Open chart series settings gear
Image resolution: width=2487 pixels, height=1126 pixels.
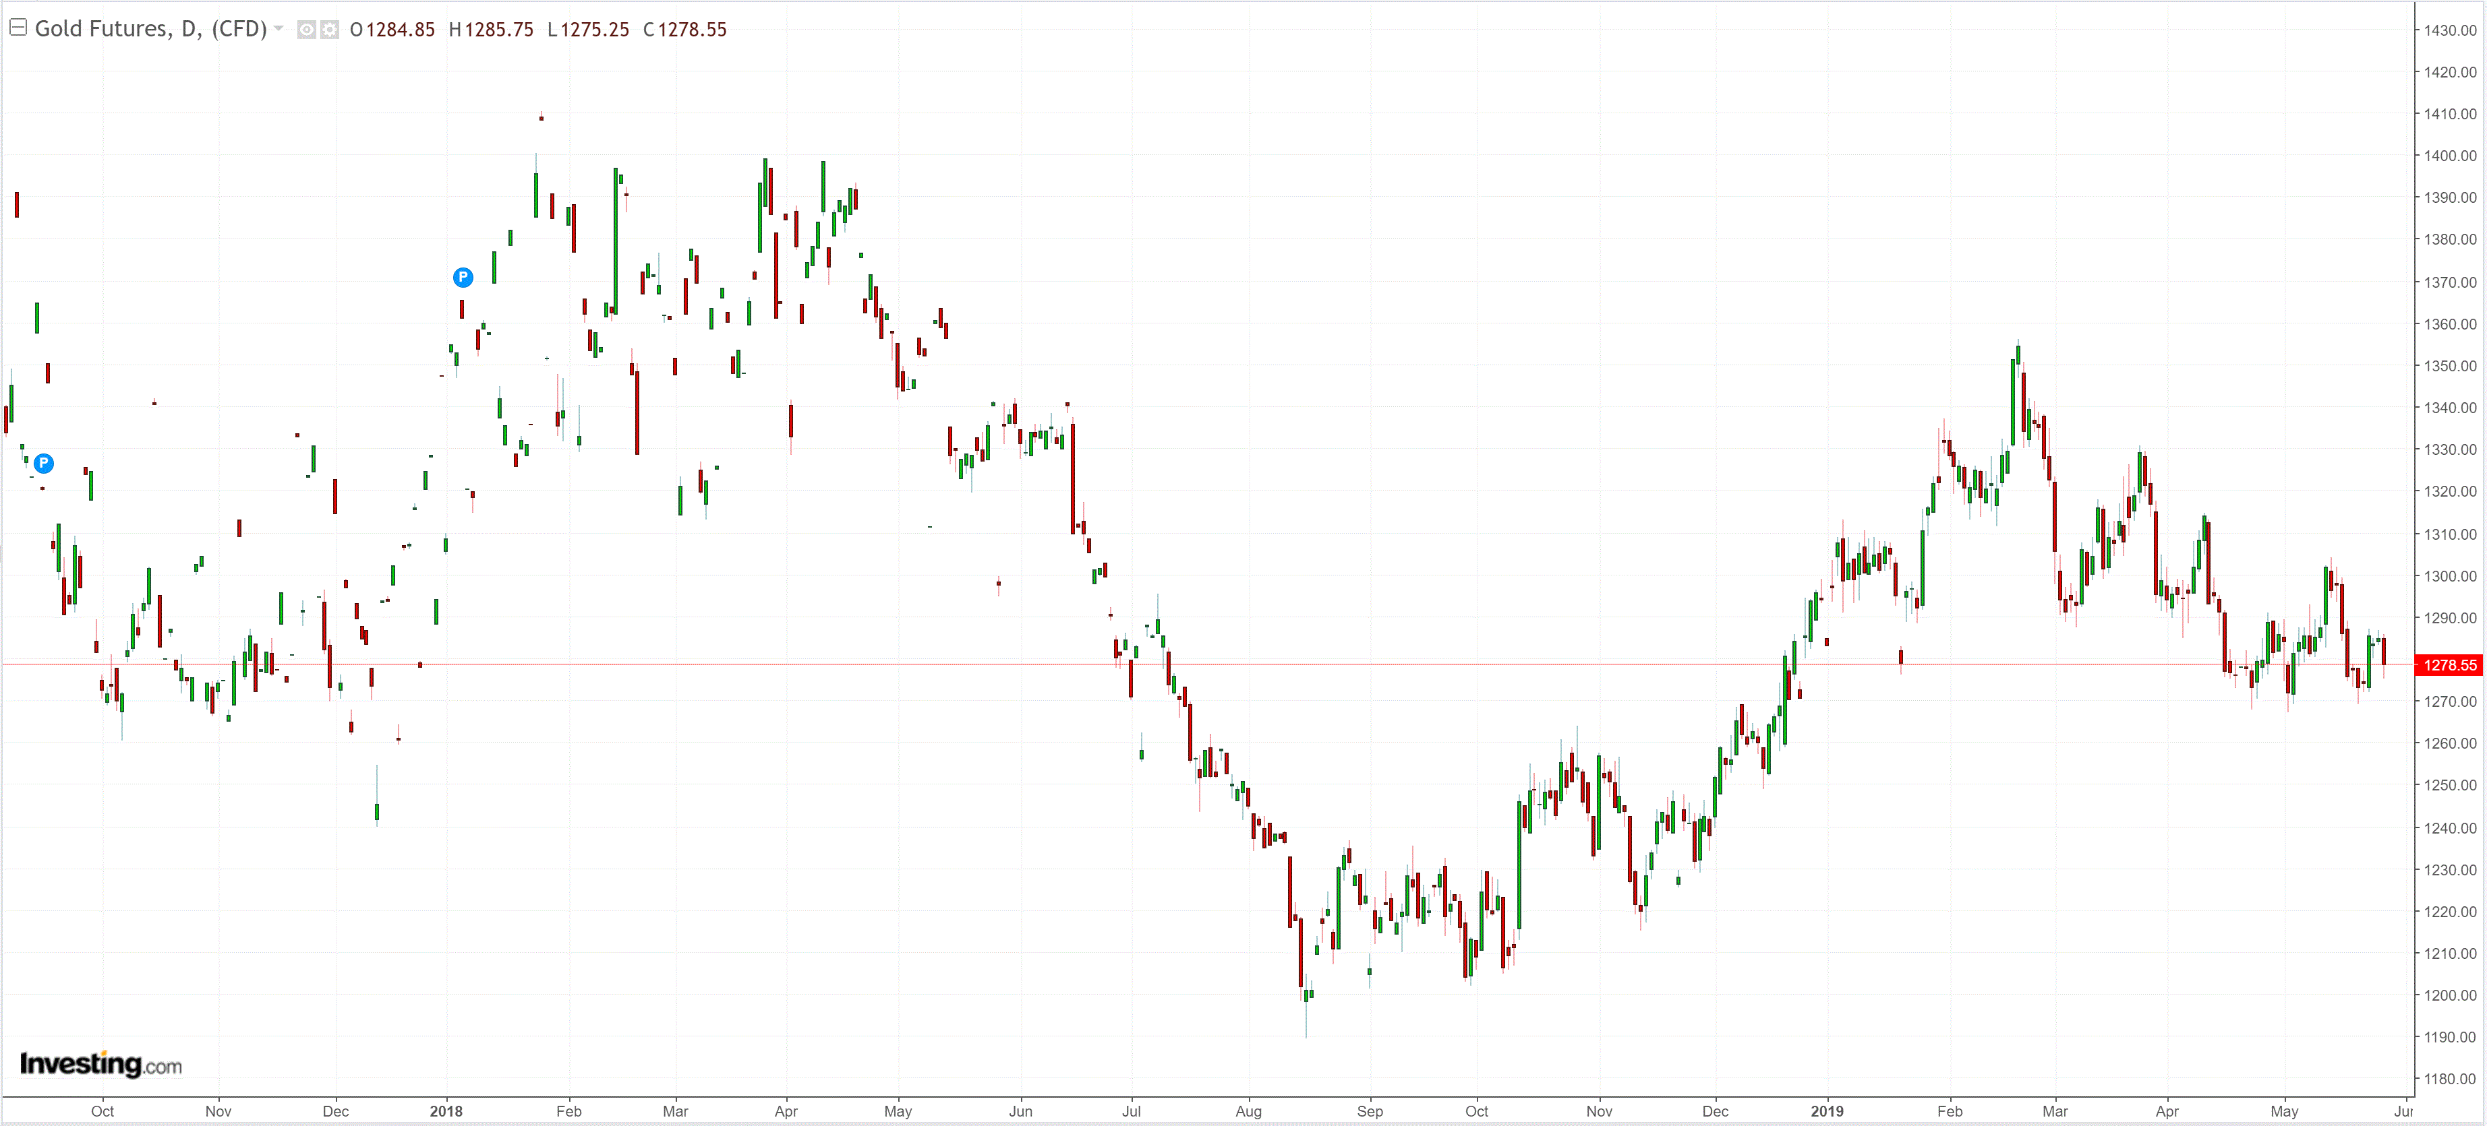[329, 30]
